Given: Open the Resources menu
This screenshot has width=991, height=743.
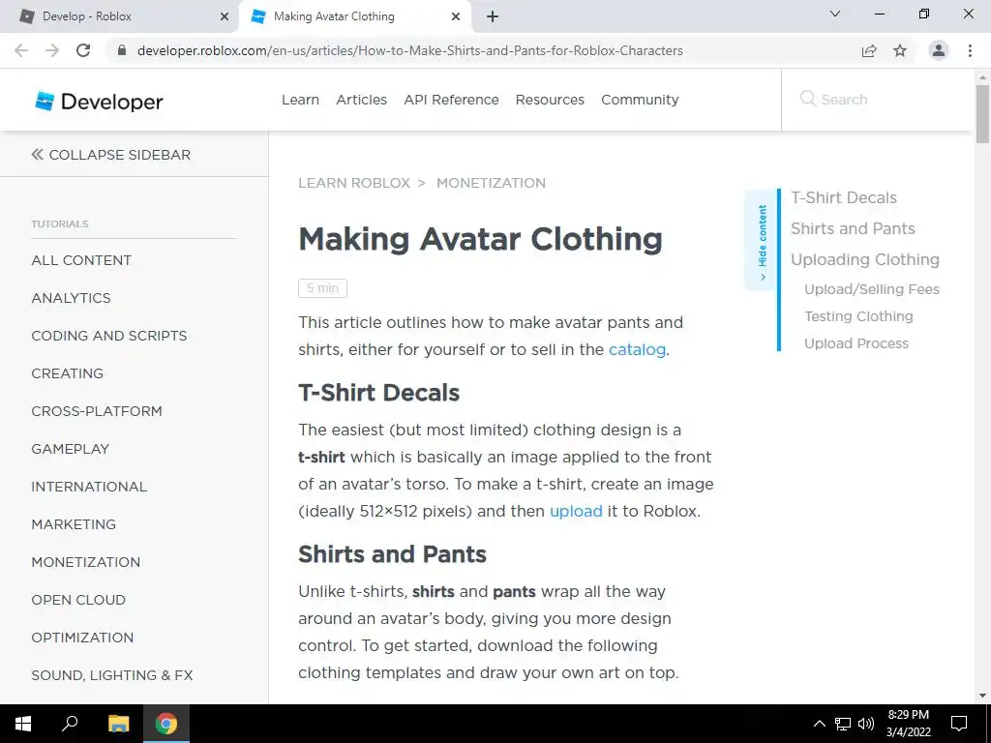Looking at the screenshot, I should (550, 100).
